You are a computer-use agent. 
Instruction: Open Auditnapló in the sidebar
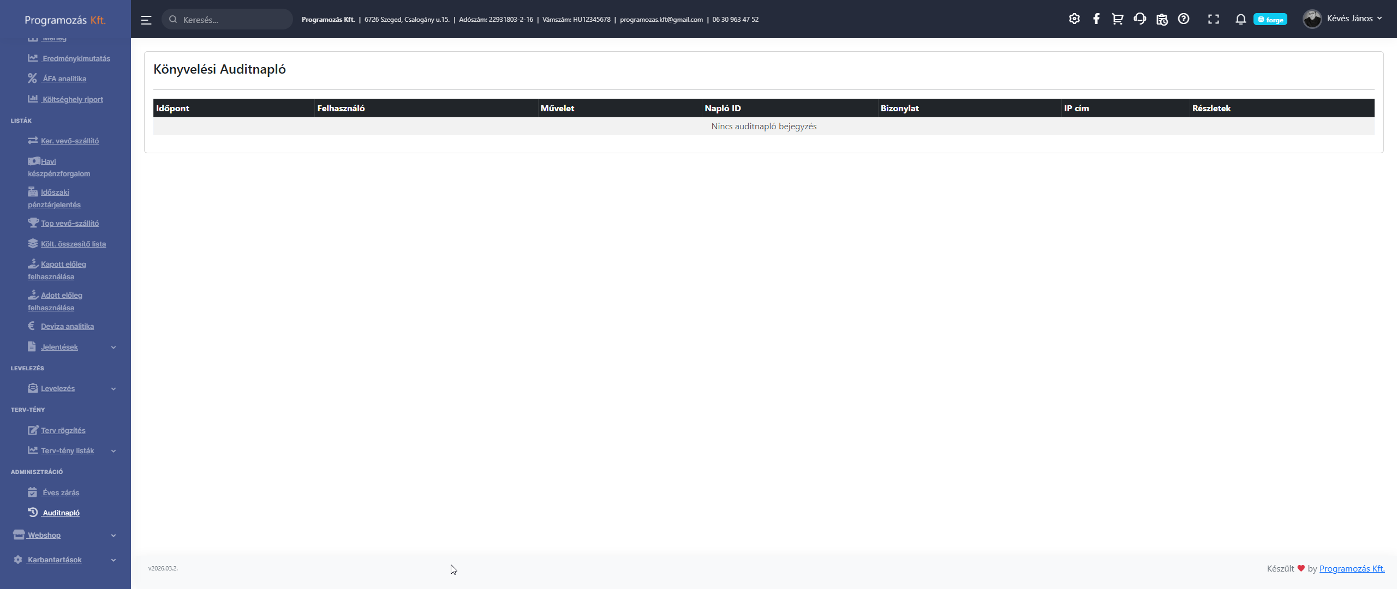(x=61, y=513)
